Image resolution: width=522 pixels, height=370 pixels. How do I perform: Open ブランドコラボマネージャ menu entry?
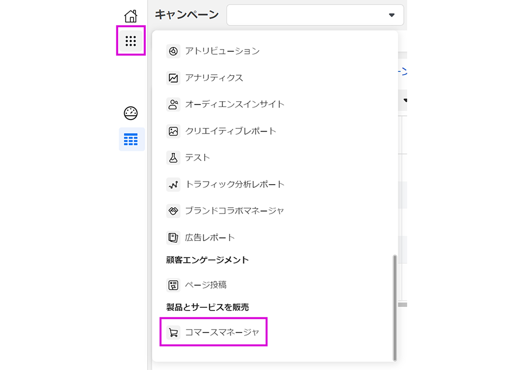click(x=234, y=211)
